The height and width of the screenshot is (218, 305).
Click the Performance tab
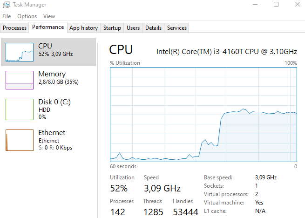[48, 27]
